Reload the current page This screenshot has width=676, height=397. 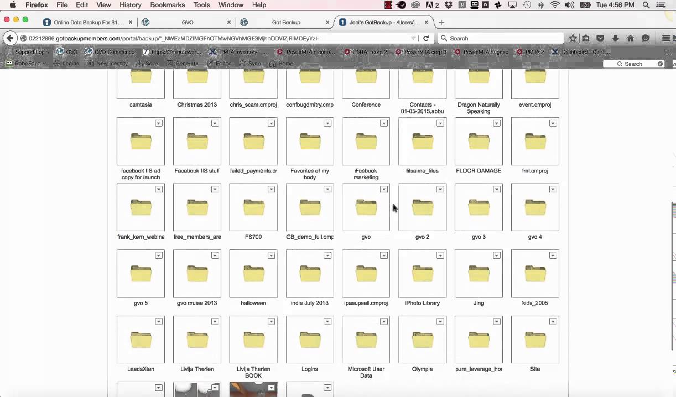point(426,38)
